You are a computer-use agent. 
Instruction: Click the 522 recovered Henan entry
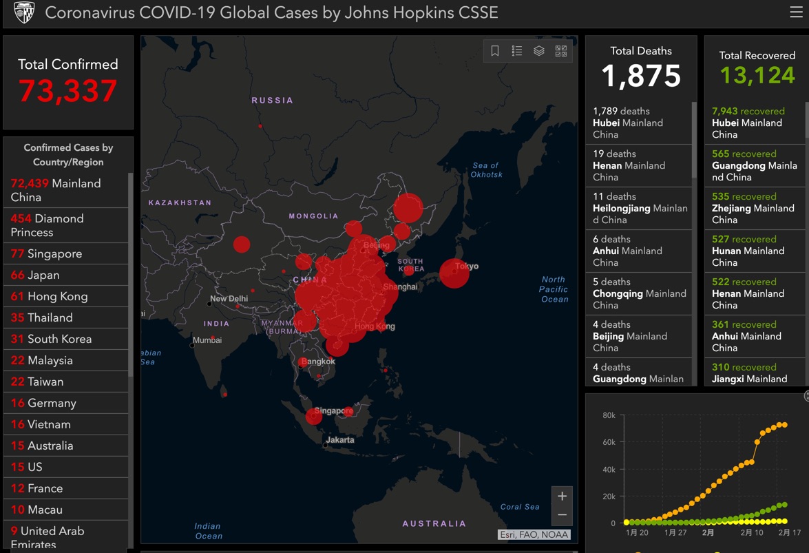tap(755, 293)
